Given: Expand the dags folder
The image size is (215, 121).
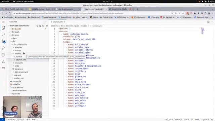Looking at the screenshot, I should pos(14,38).
